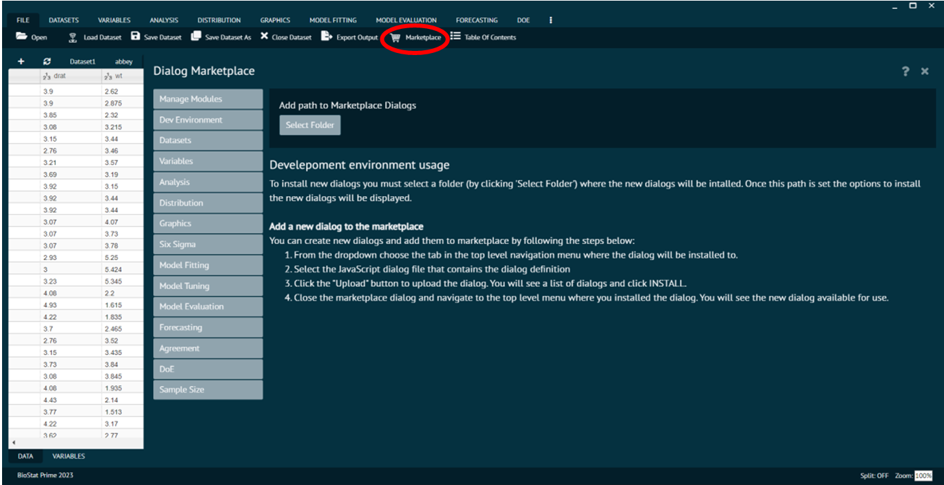Click the Zoom 100% input field
The width and height of the screenshot is (944, 485).
(x=923, y=475)
